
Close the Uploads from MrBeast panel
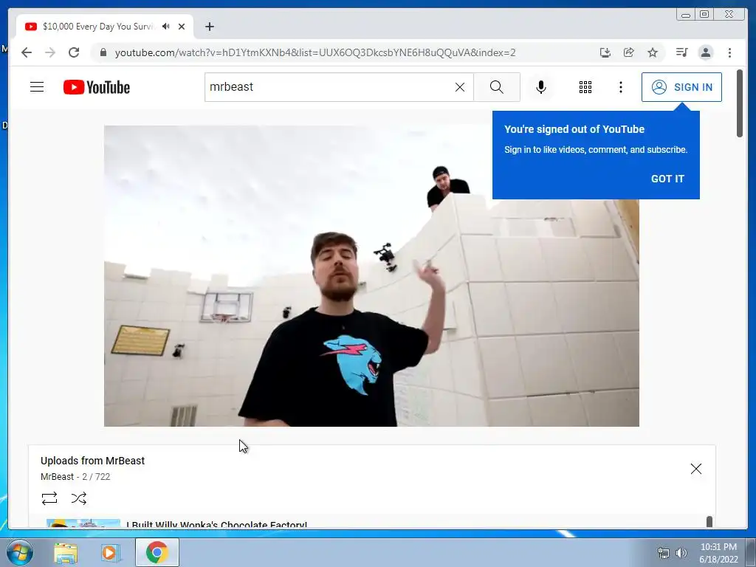tap(695, 469)
